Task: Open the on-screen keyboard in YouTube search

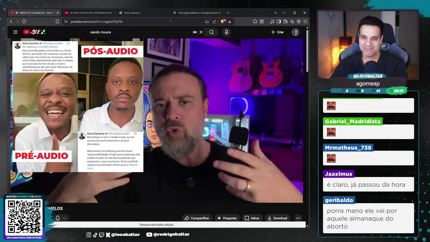Action: [195, 32]
